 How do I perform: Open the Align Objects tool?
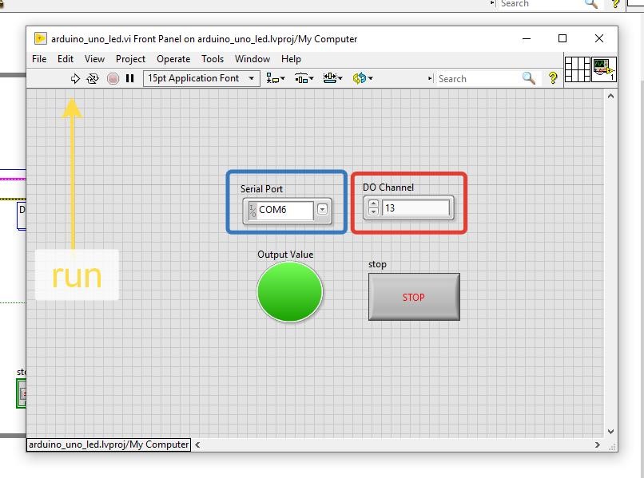276,78
